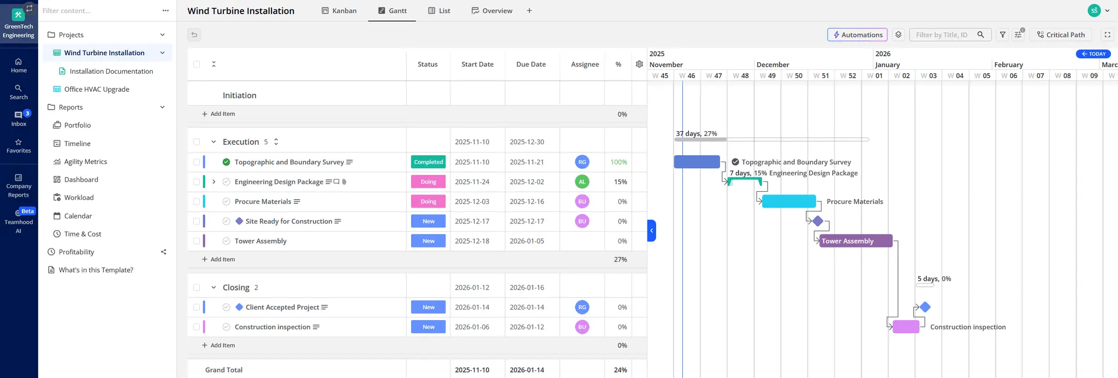Open Teamhood AI beta

pyautogui.click(x=19, y=221)
